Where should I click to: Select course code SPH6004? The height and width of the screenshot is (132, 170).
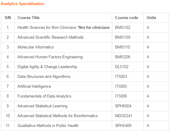(123, 106)
